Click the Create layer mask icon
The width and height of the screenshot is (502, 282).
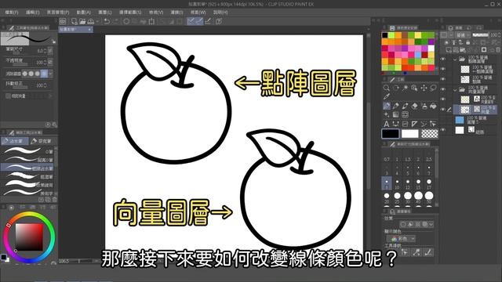484,49
